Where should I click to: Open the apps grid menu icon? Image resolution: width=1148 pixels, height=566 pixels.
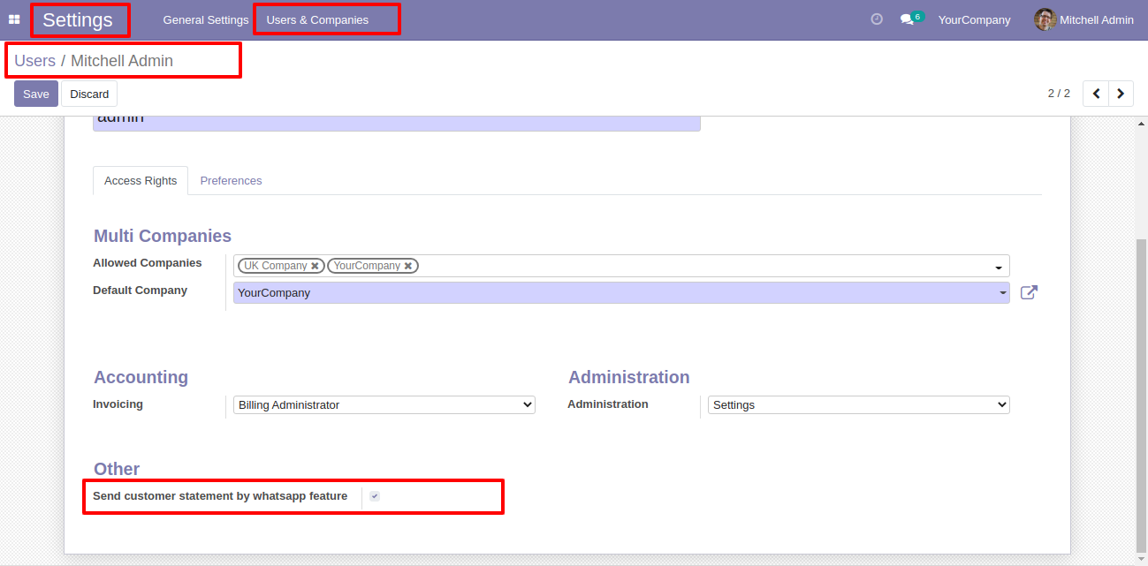pyautogui.click(x=14, y=19)
